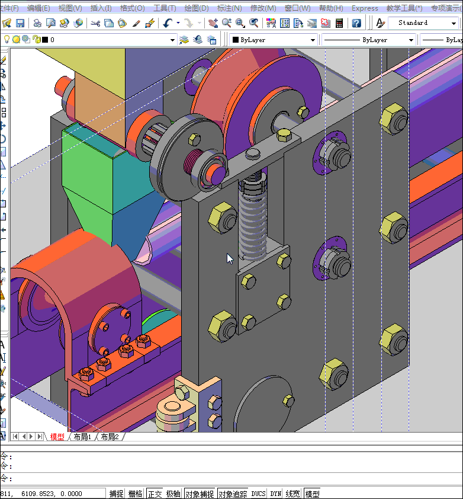The height and width of the screenshot is (499, 463).
Task: Toggle DYN dynamic input
Action: click(275, 494)
